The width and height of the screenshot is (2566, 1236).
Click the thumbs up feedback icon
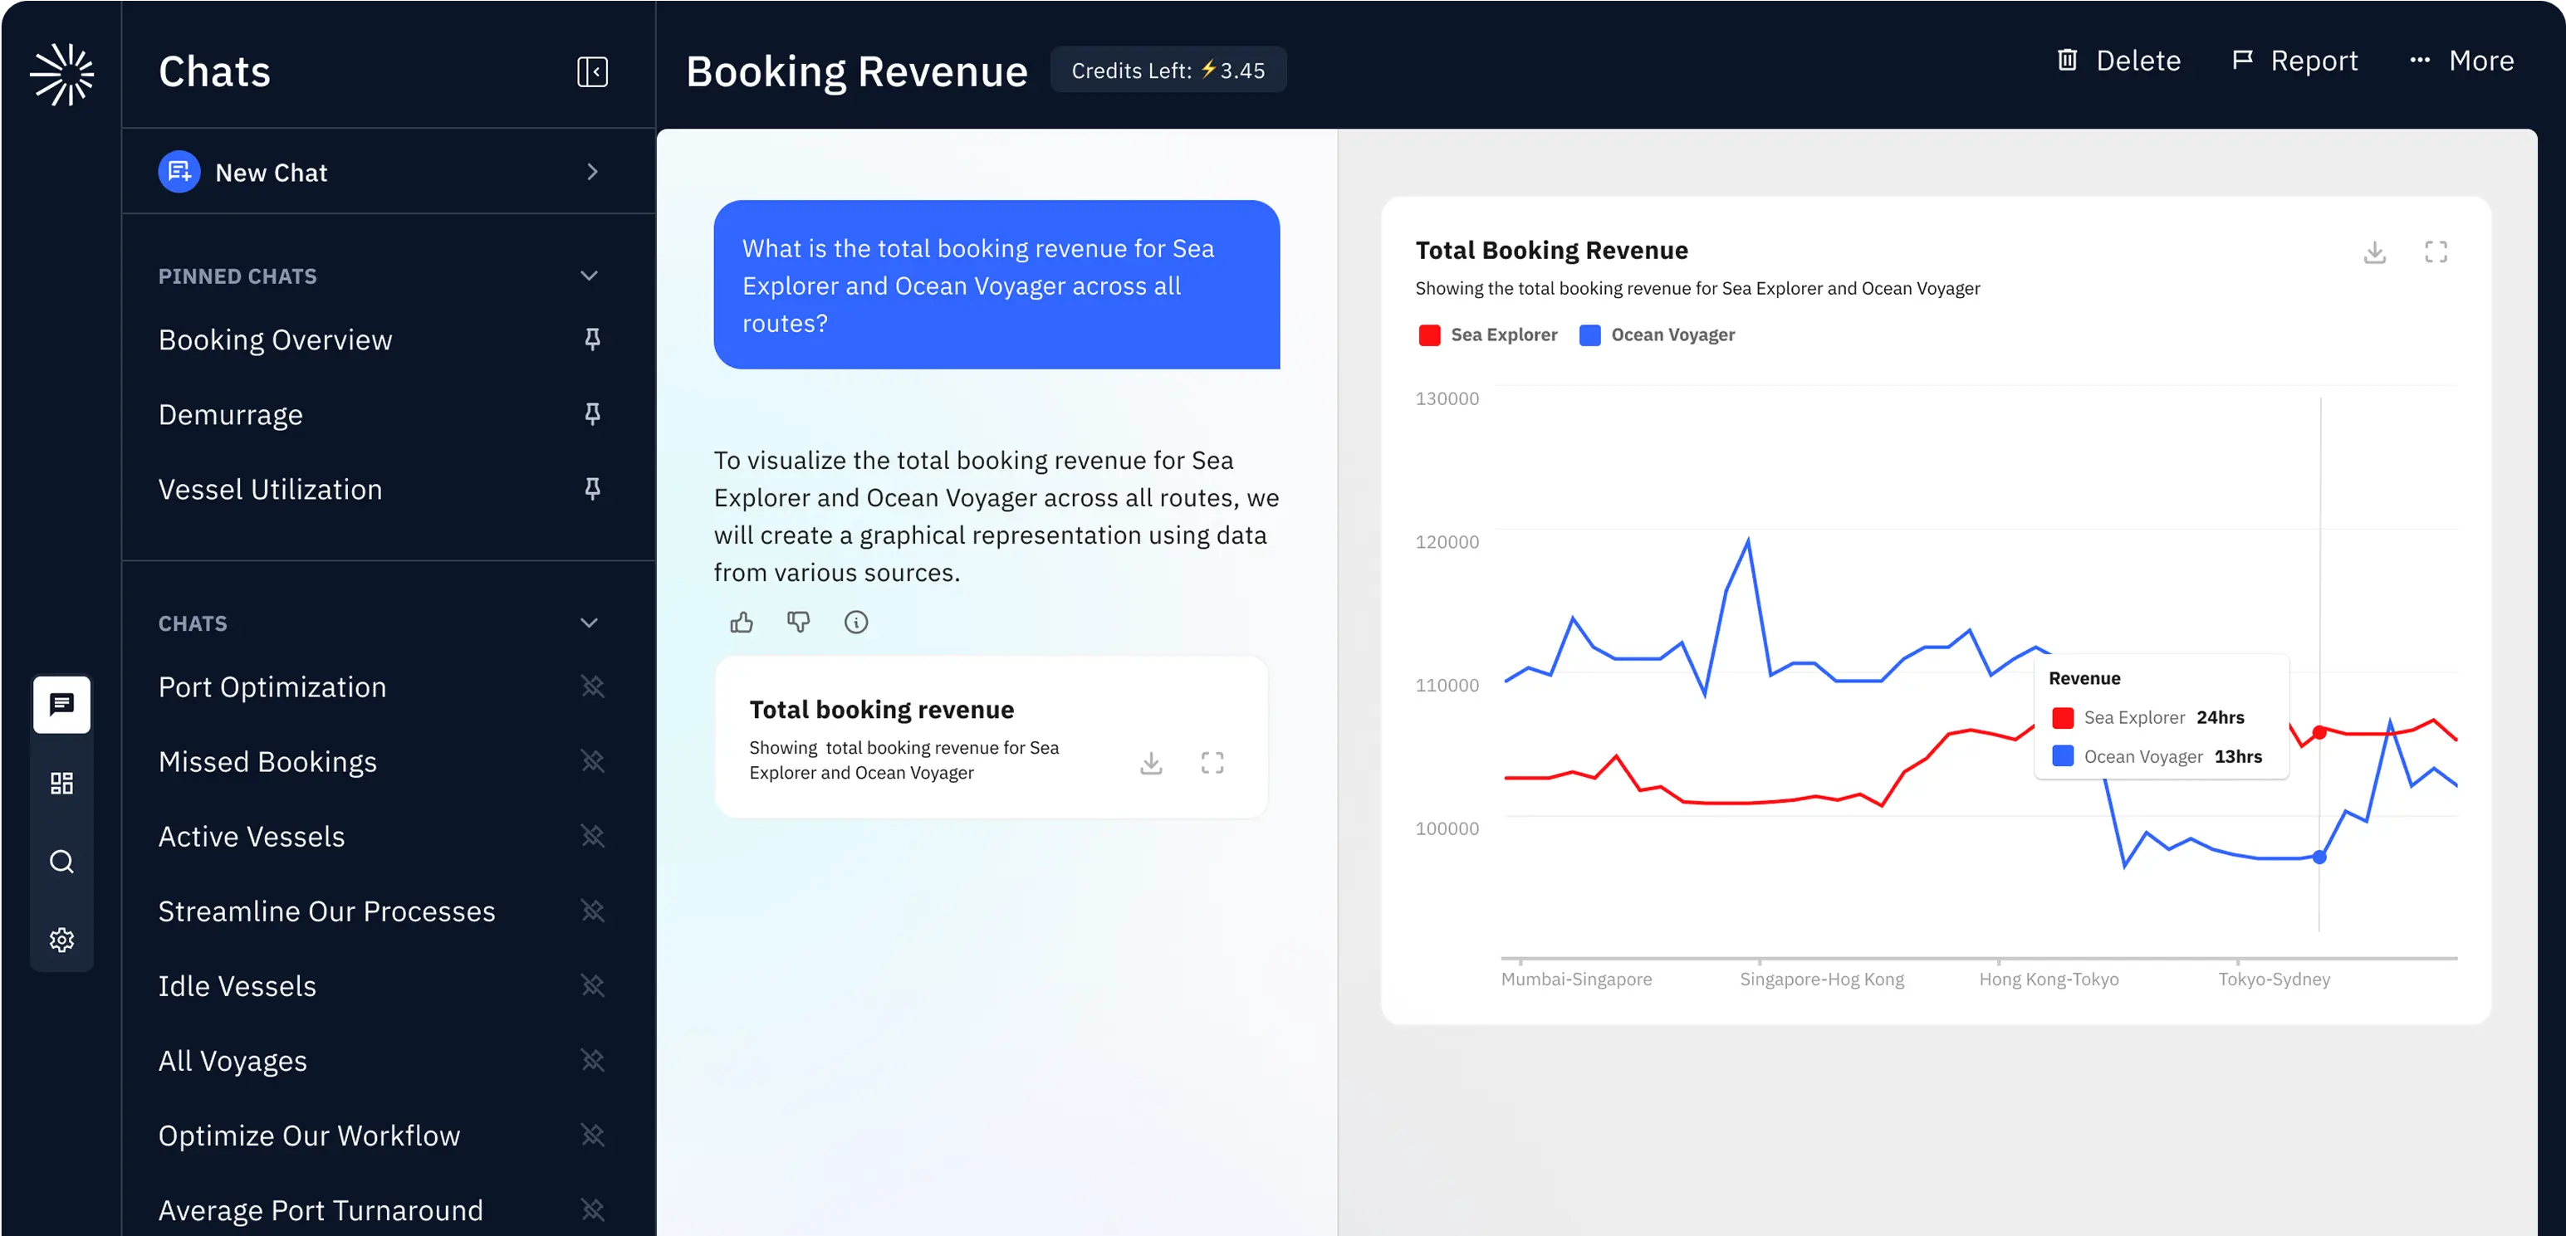point(741,623)
